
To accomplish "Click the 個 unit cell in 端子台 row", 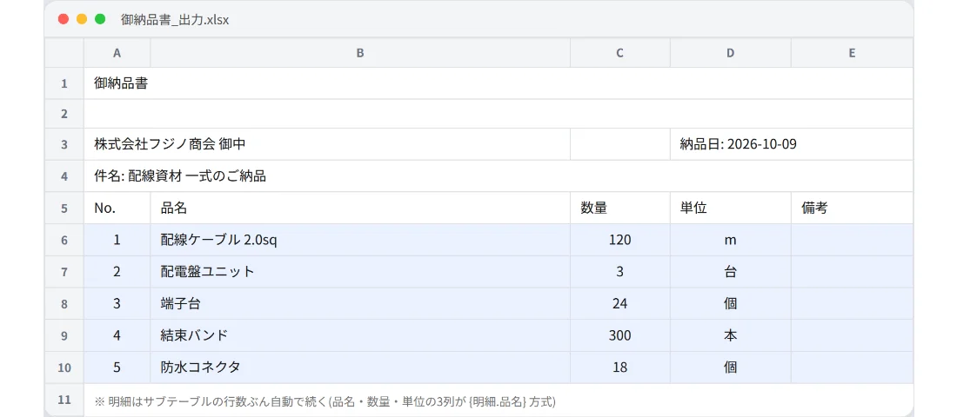I will click(731, 303).
